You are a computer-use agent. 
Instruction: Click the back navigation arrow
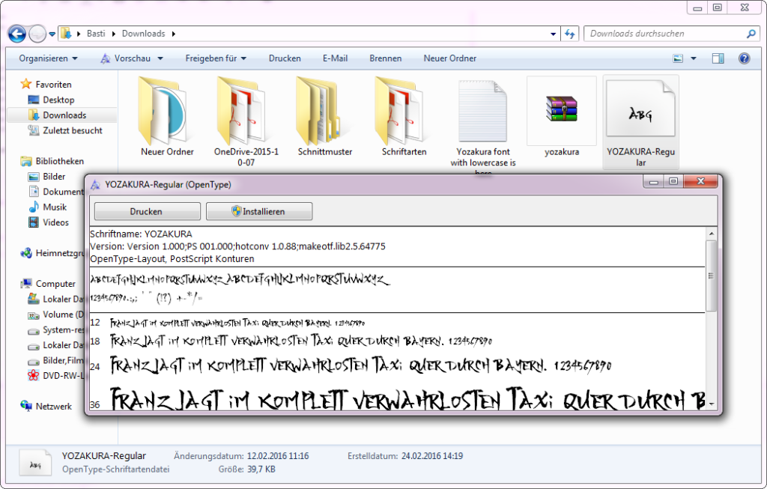[x=17, y=34]
